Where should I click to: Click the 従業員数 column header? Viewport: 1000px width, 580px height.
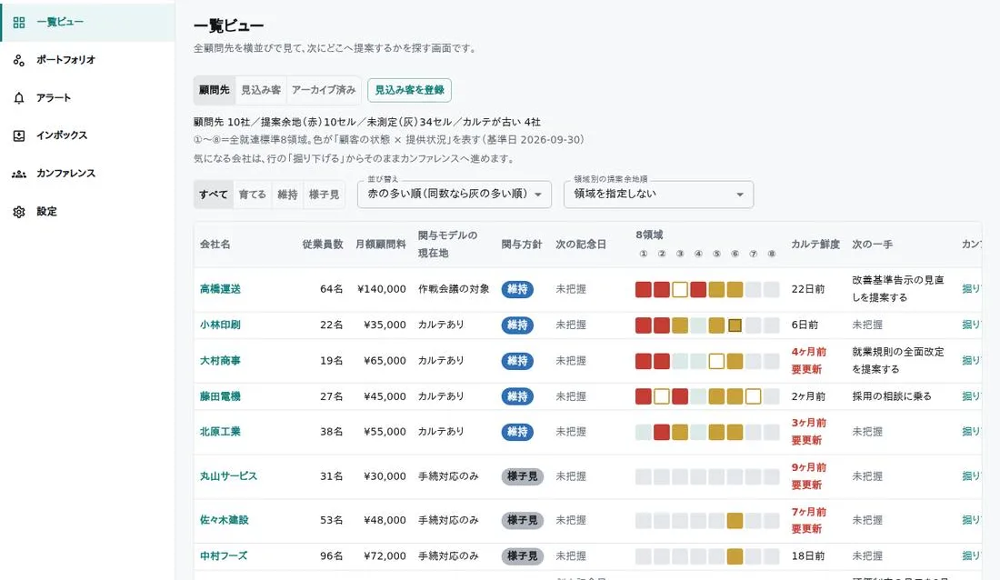tap(323, 245)
